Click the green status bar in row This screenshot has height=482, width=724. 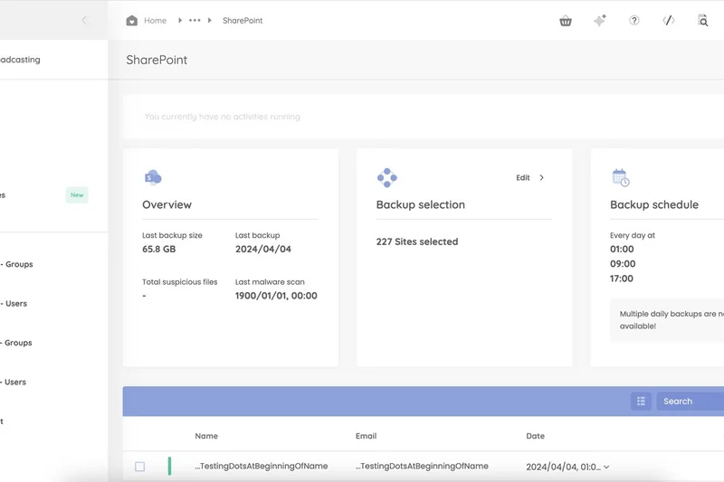click(169, 466)
